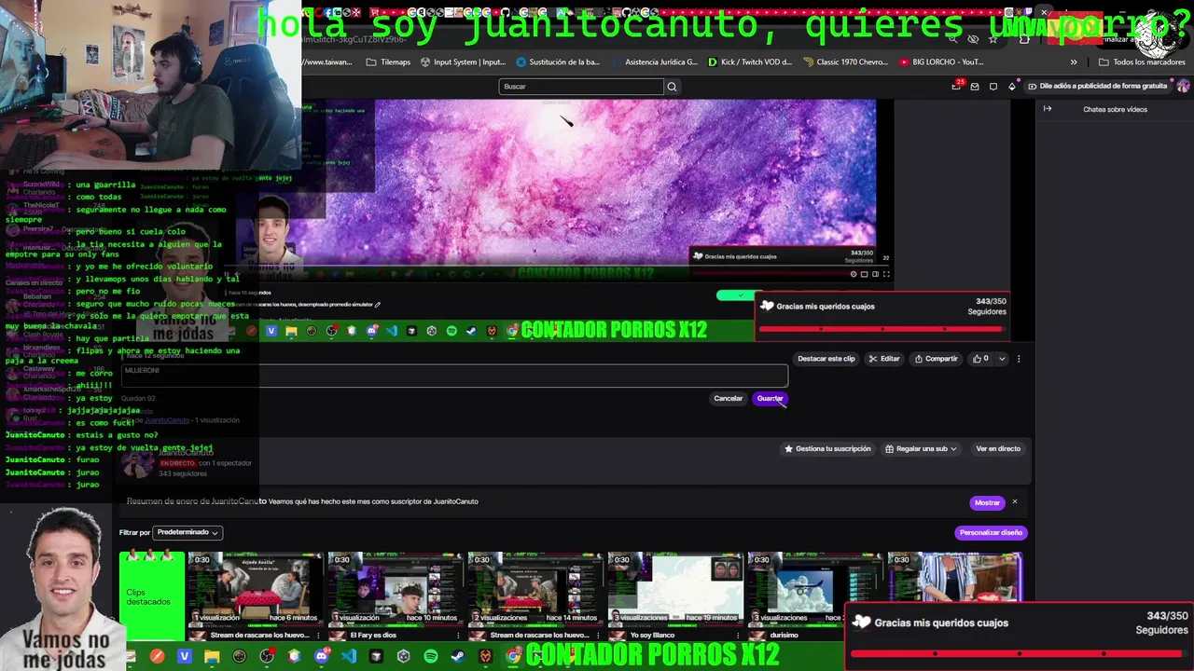Viewport: 1194px width, 671px height.
Task: Open the Twitch whispers speech-bubble icon
Action: 993,87
